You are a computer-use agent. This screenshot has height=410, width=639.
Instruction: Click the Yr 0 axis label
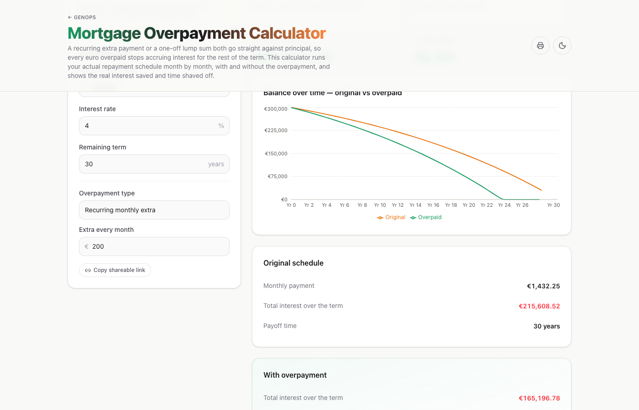coord(291,205)
